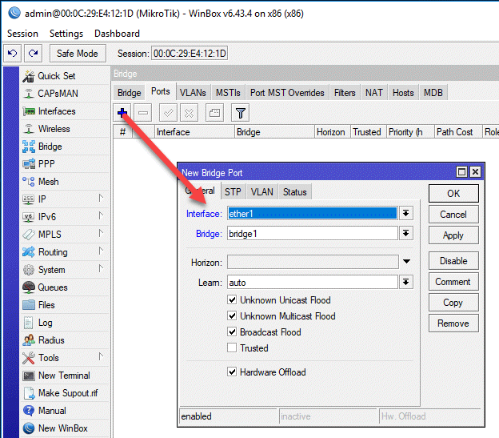Screen dimensions: 499x438
Task: Open the Interface dropdown arrow
Action: click(405, 213)
